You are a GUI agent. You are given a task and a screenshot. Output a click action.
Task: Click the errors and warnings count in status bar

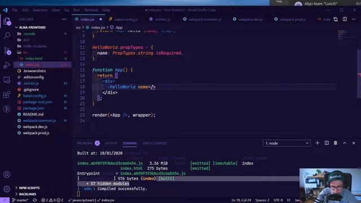(52, 200)
